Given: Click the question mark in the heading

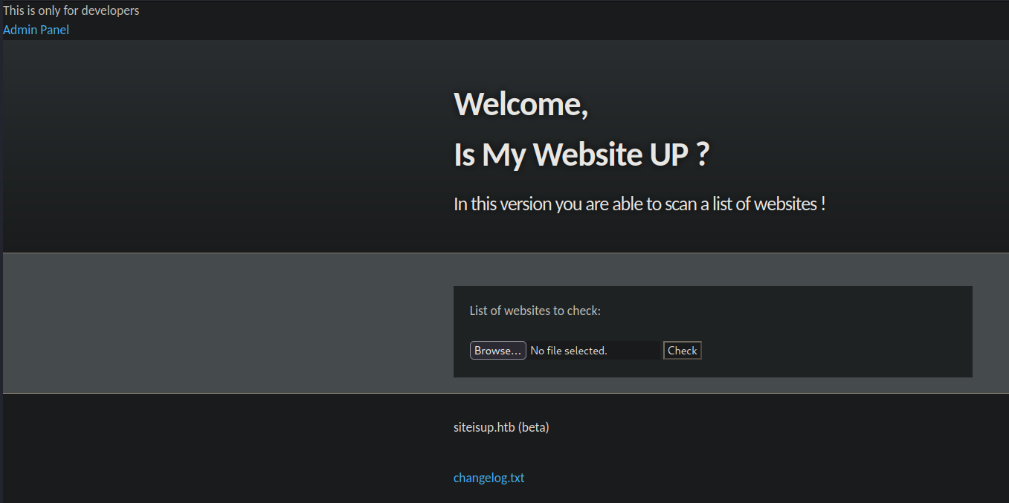Looking at the screenshot, I should (x=703, y=155).
